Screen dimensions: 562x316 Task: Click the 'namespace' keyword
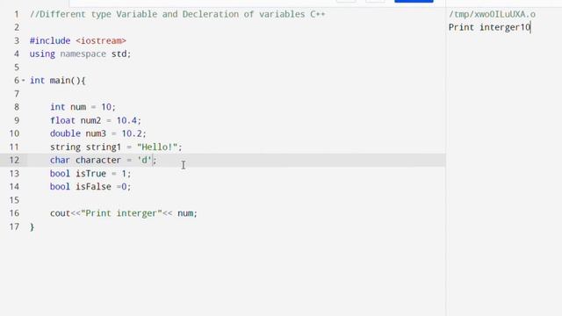click(83, 54)
